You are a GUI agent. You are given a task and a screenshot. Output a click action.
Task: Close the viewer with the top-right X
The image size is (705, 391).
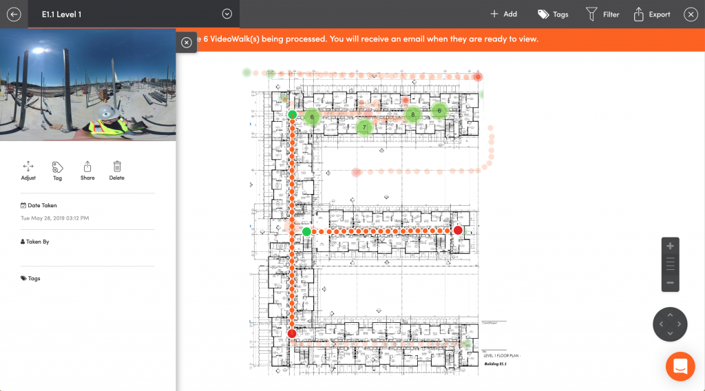(x=691, y=14)
